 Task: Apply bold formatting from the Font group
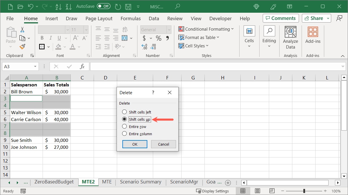pos(42,38)
